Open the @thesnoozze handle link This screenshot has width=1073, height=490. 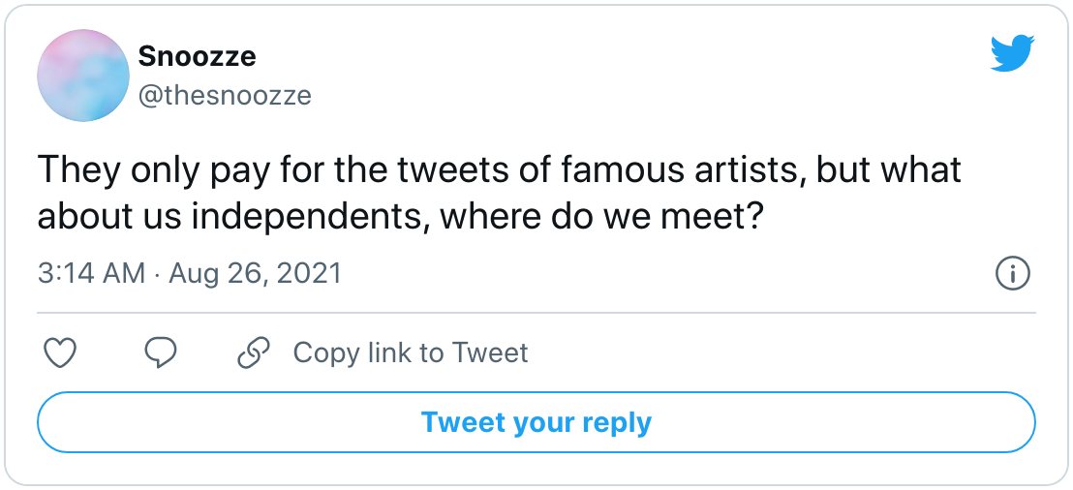click(x=225, y=95)
